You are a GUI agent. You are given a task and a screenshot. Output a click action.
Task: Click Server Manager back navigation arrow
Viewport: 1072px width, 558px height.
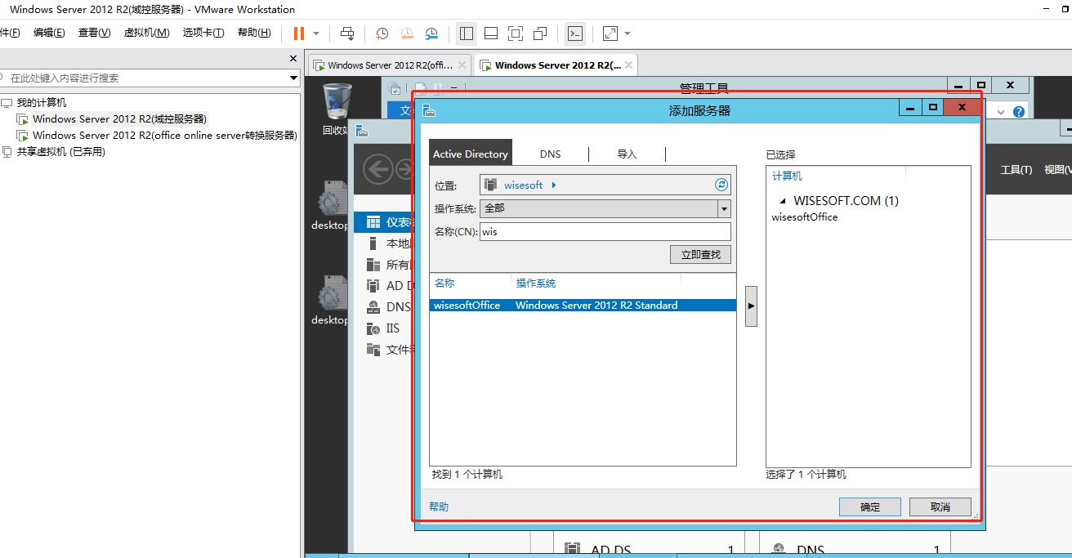[x=377, y=169]
